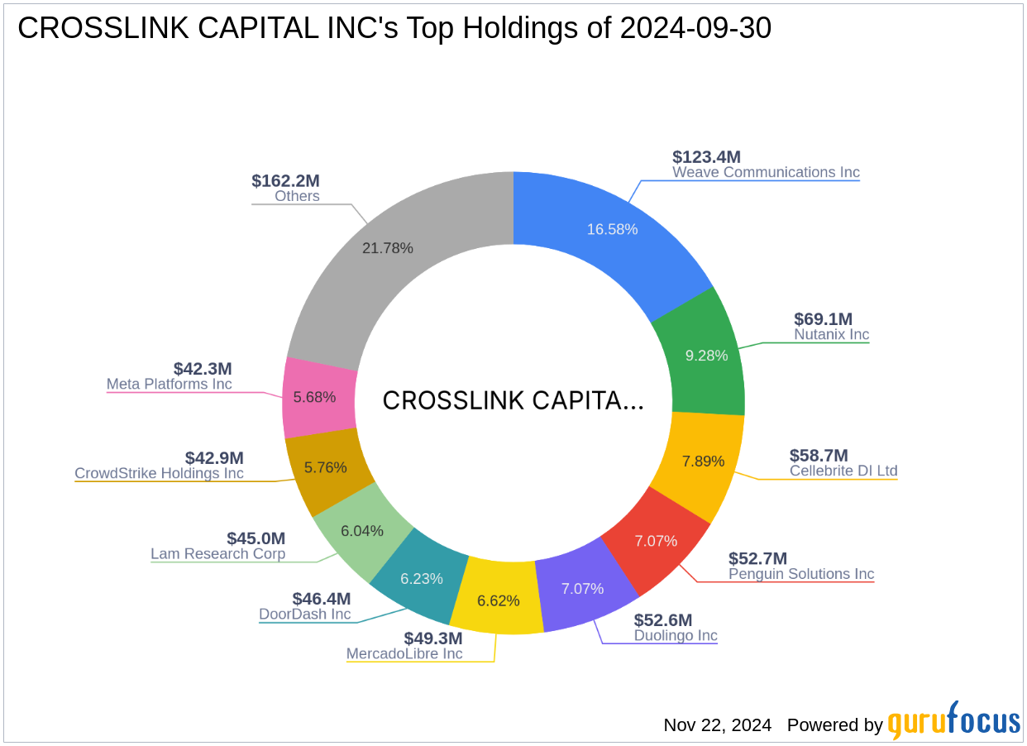Click the $69.1M value
Screen dimensions: 1027x746
pos(823,318)
